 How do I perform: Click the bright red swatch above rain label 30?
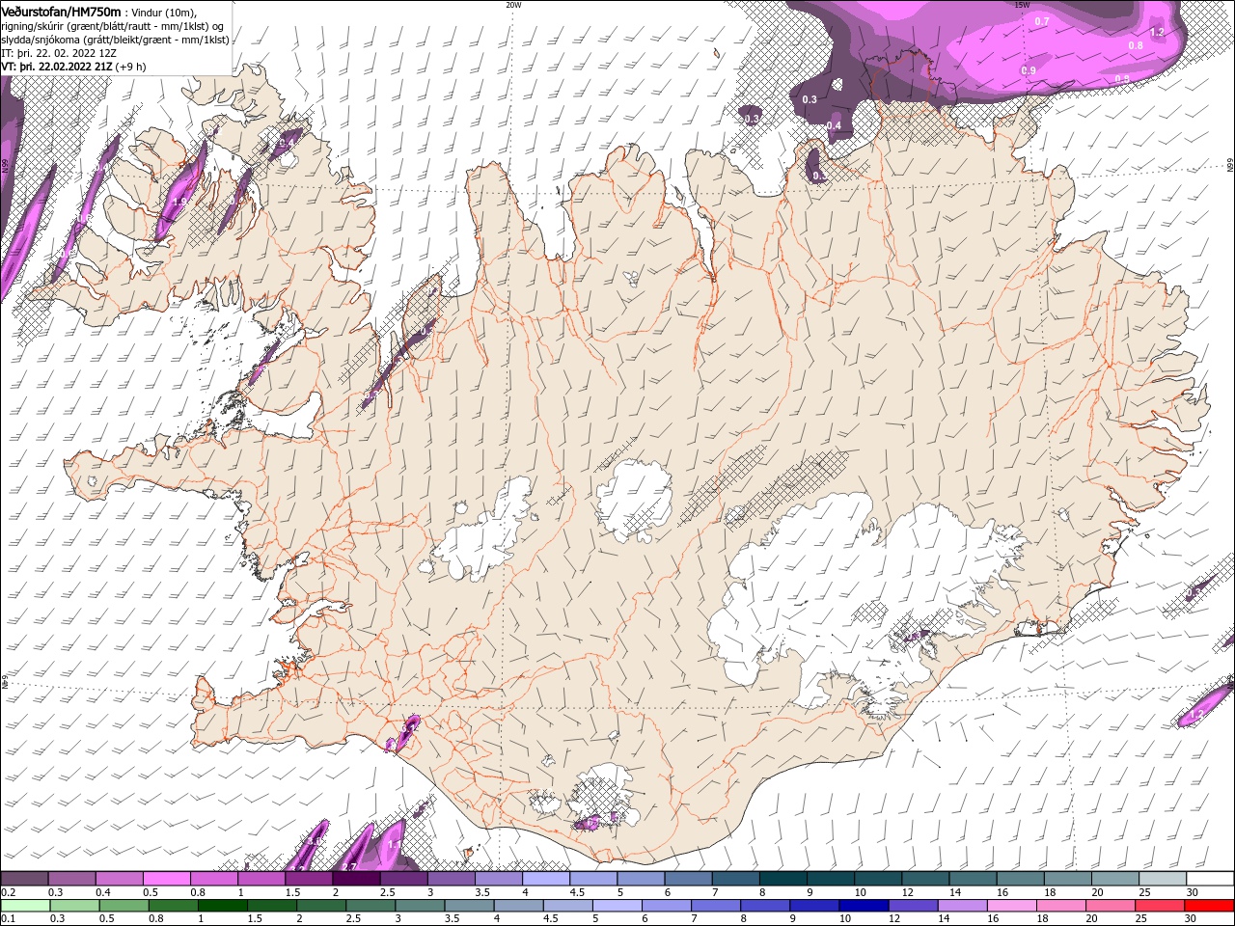[x=1209, y=906]
